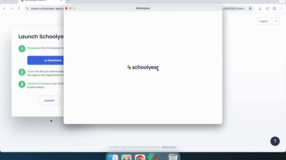The image size is (286, 160).
Task: Bookmark this page with the star icon
Action: point(250,9)
